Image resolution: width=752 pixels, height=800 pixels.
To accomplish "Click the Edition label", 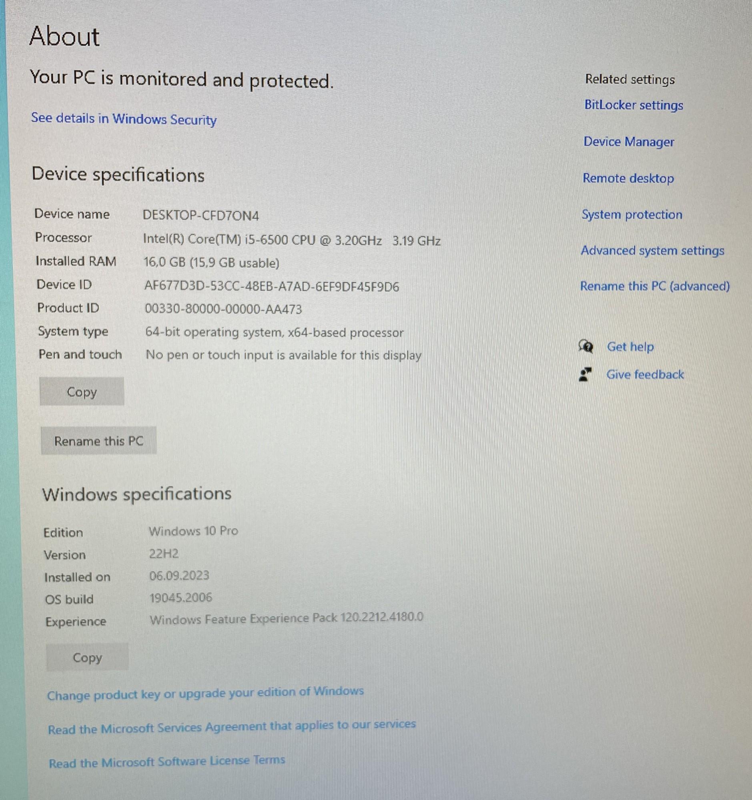I will coord(63,532).
